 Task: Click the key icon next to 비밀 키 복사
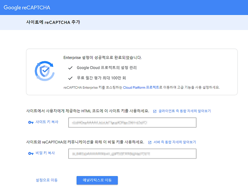click(x=31, y=153)
